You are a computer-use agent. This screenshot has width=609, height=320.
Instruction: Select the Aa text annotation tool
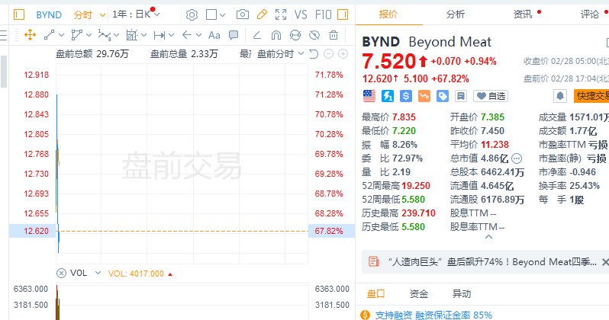point(214,35)
